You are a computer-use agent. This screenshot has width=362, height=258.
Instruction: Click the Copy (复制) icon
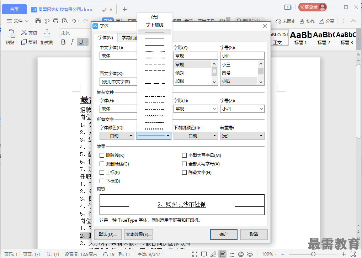click(x=24, y=42)
